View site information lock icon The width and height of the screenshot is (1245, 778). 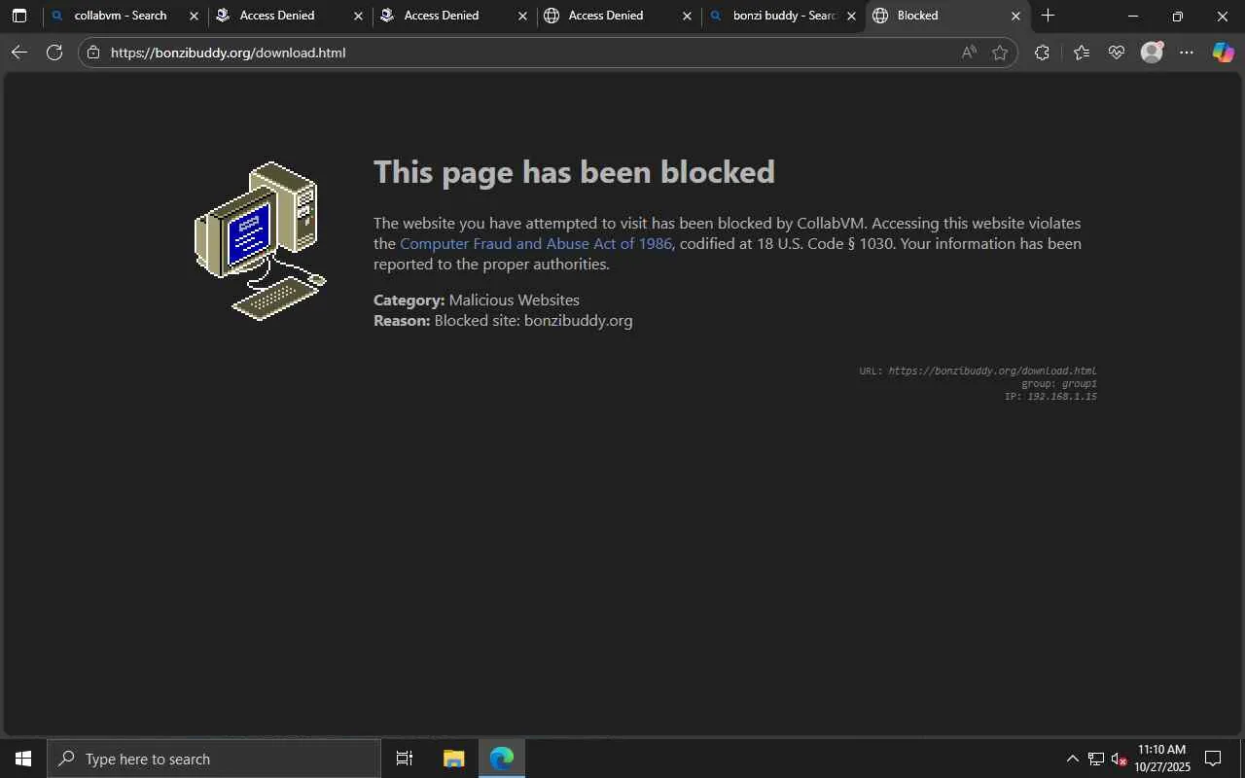[x=93, y=53]
